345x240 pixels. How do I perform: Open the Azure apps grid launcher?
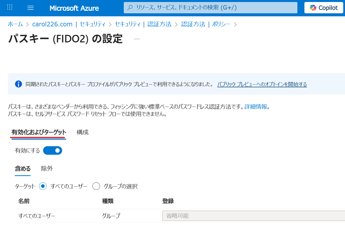[x=10, y=7]
